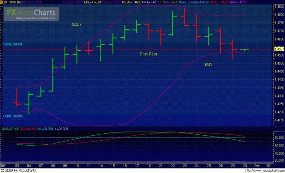Click the red price bar for the 23rd
This screenshot has width=285, height=173.
click(185, 17)
